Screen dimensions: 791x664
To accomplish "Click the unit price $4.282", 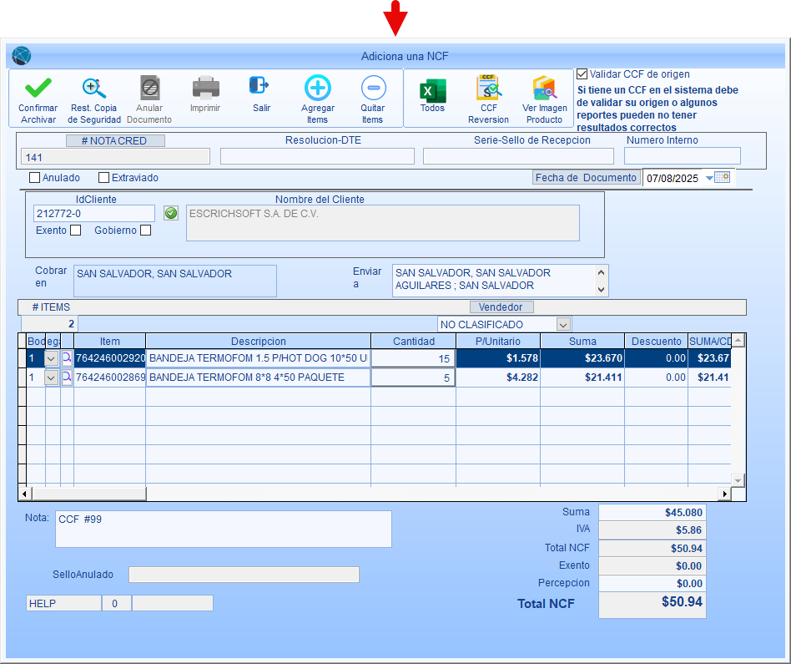I will (x=498, y=378).
